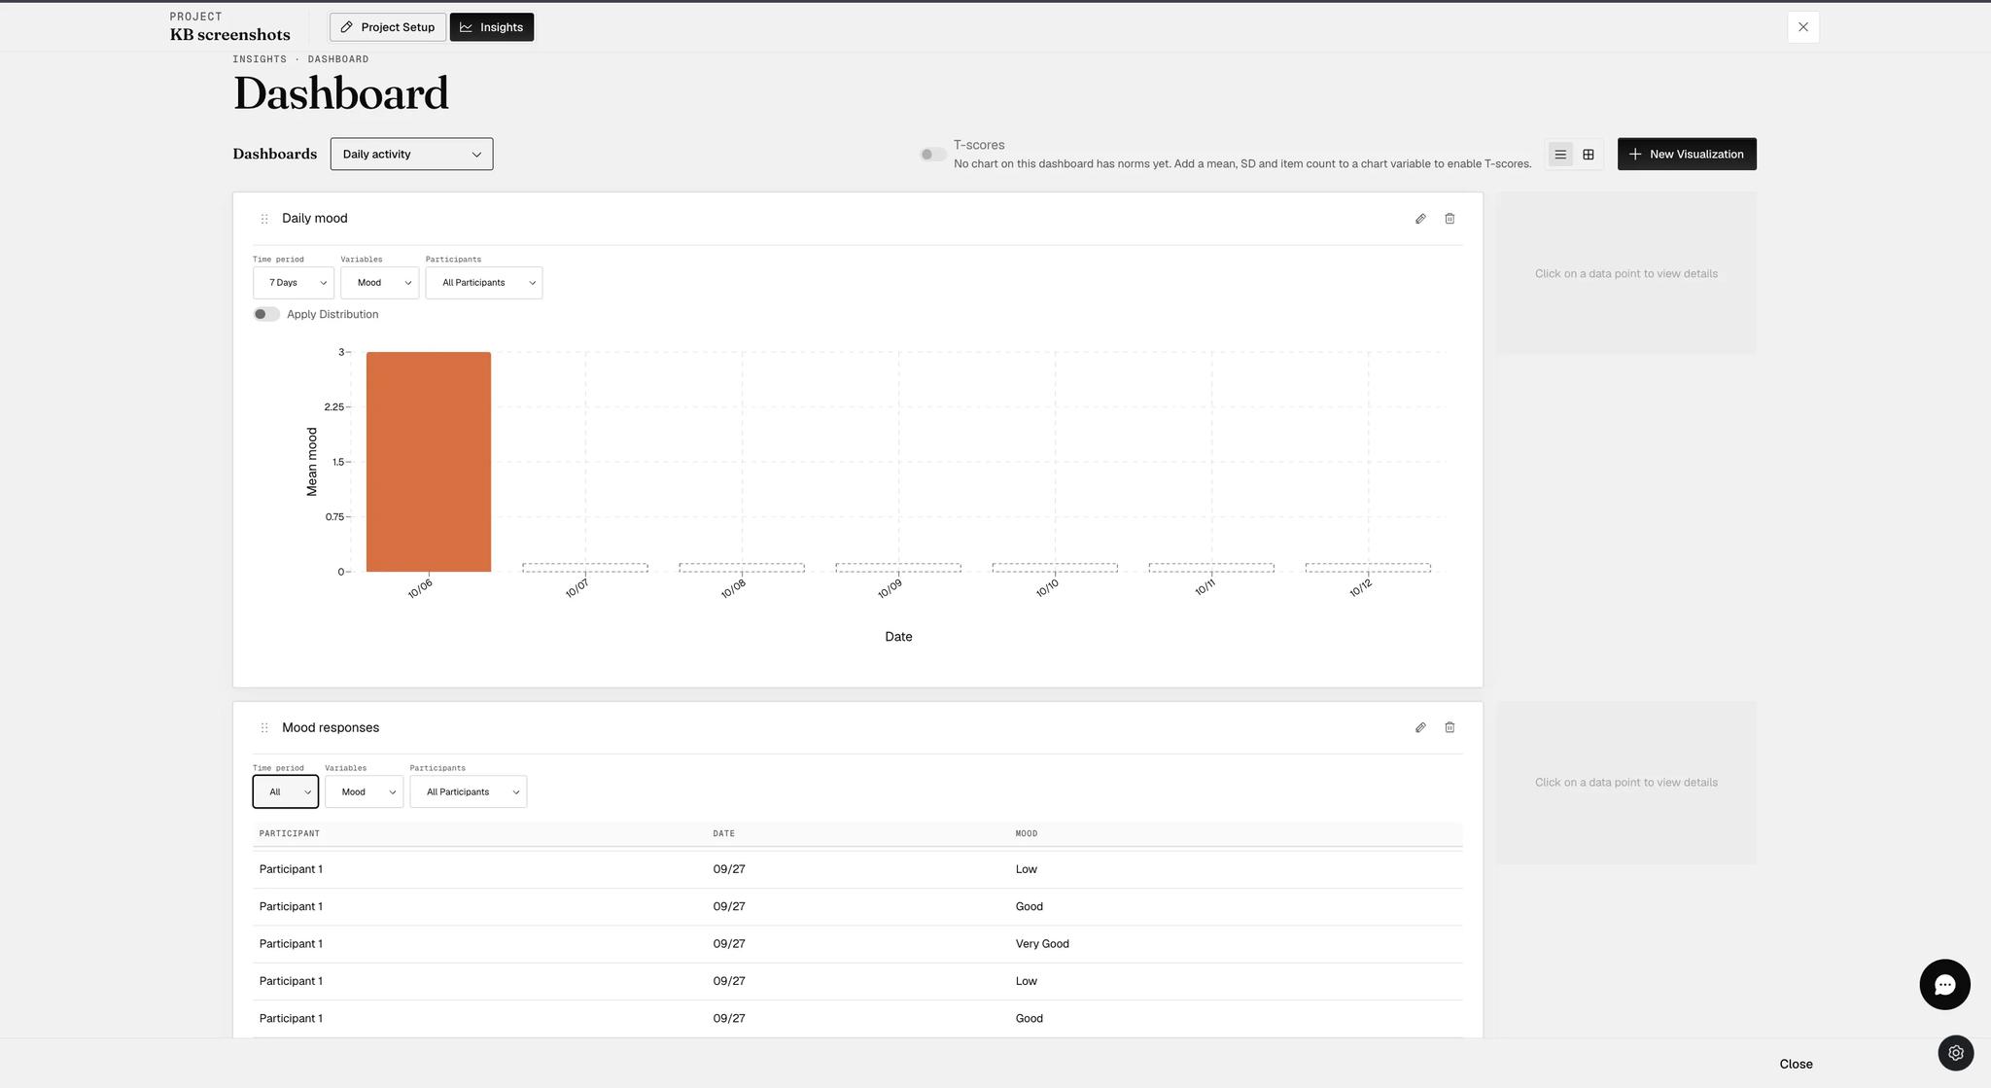Go to the Project Setup tab
Viewport: 1991px width, 1088px height.
click(388, 27)
